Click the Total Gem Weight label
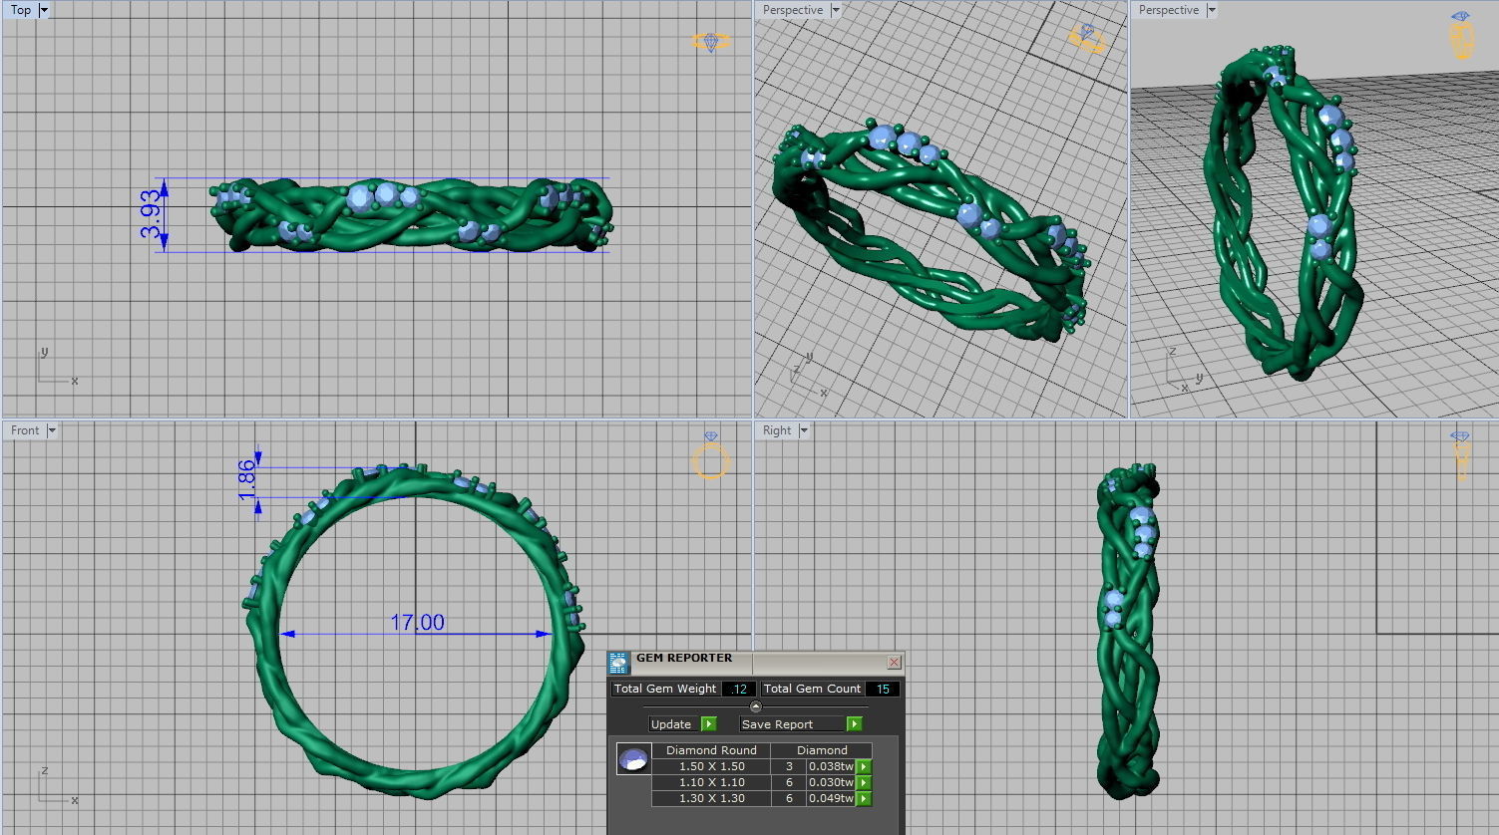Screen dimensions: 1499x835 point(665,689)
